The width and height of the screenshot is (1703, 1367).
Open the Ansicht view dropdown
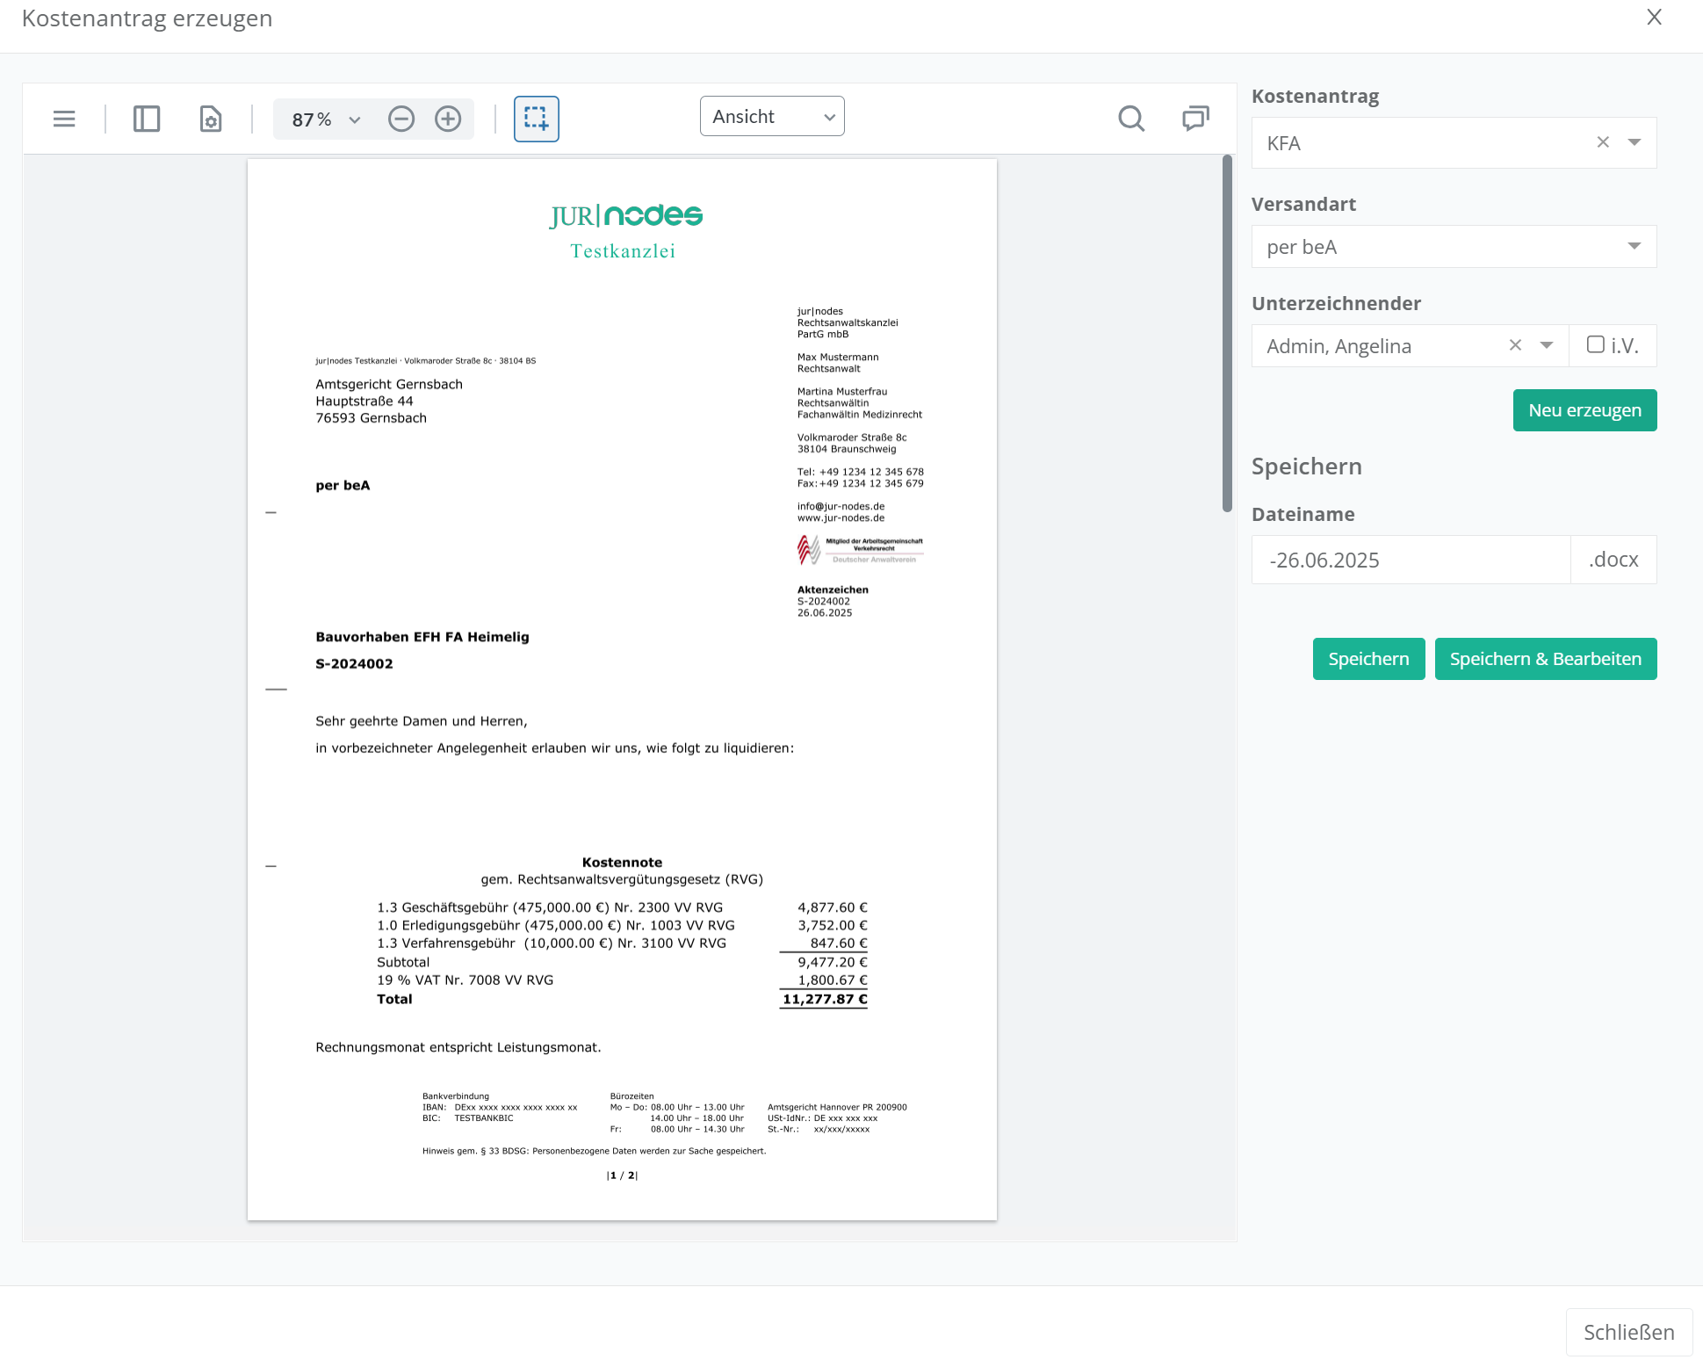(772, 117)
